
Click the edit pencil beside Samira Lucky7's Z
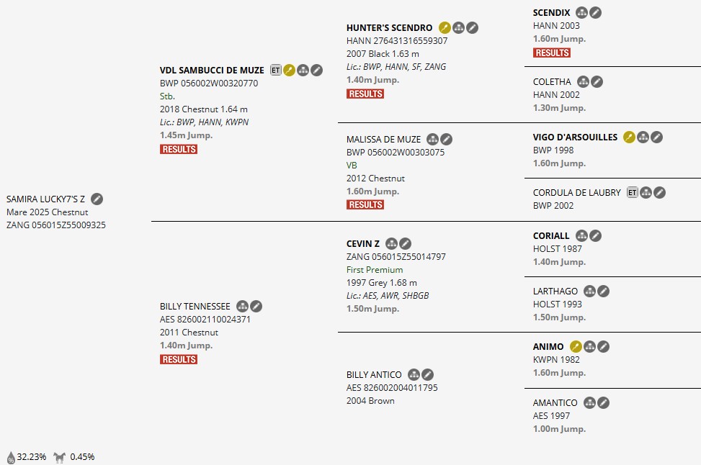point(97,199)
